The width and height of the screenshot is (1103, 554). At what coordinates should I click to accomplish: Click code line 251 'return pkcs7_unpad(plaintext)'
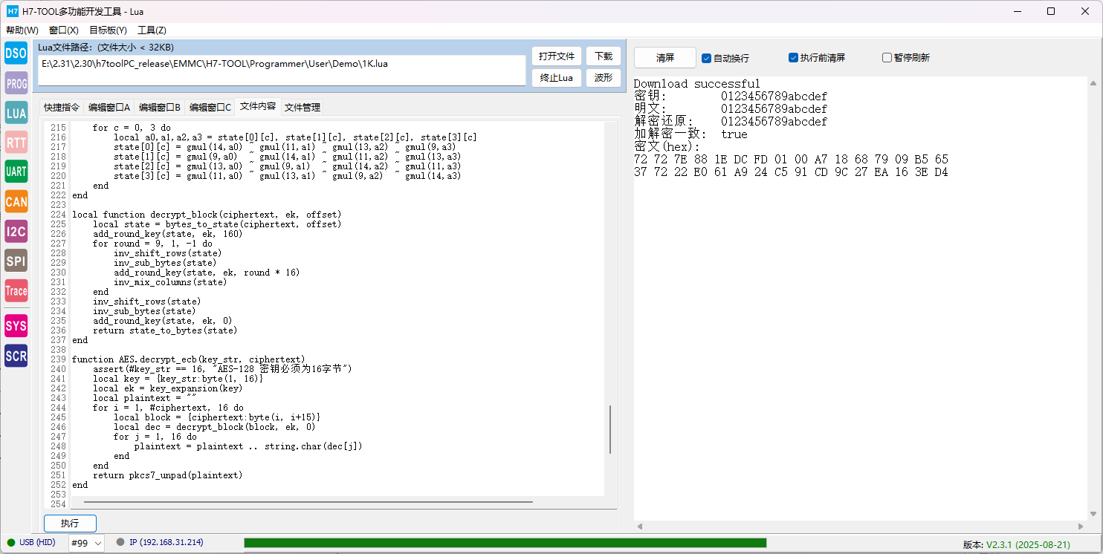pos(167,475)
